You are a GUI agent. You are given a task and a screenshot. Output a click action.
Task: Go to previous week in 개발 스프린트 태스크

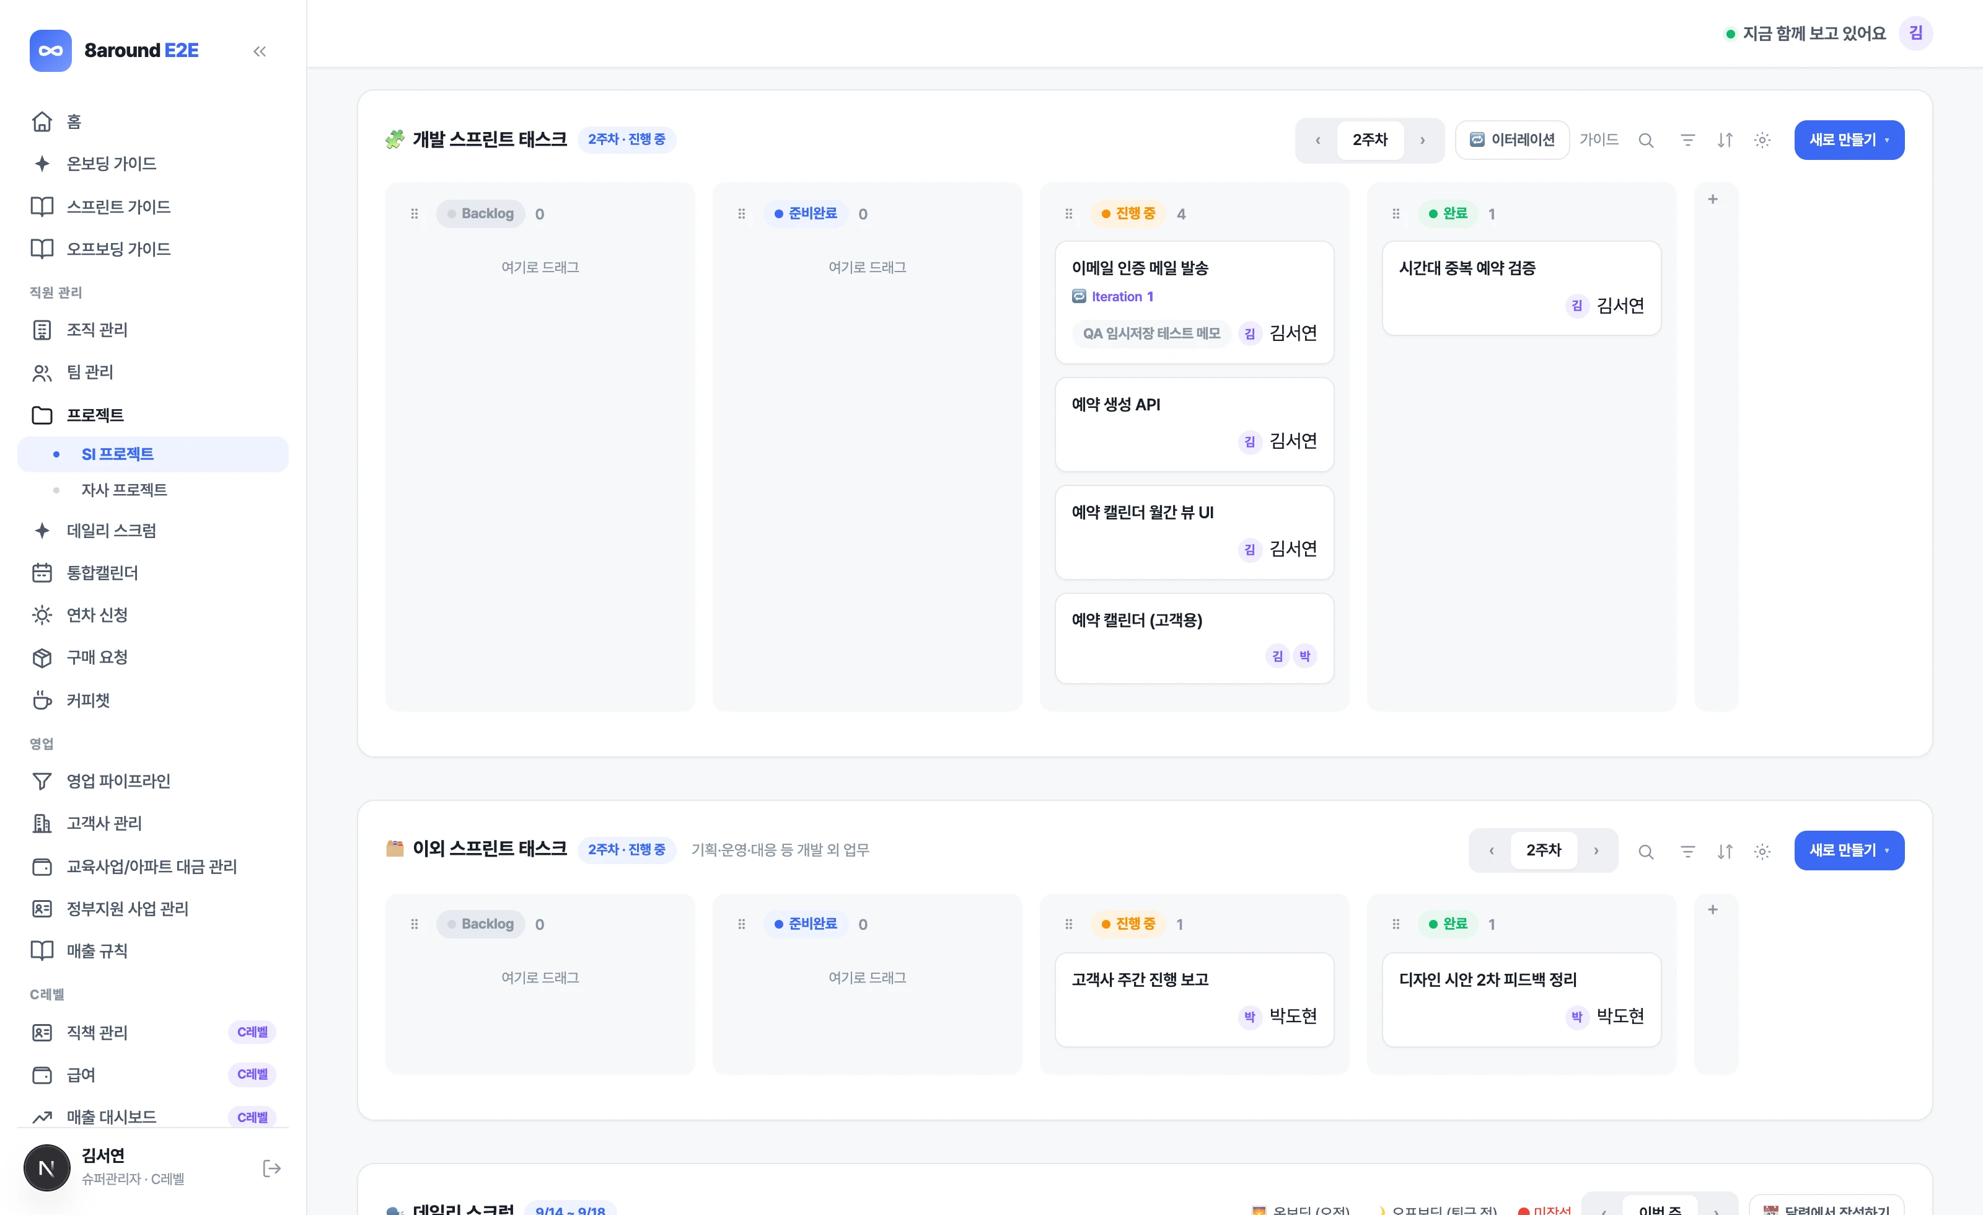click(x=1317, y=140)
